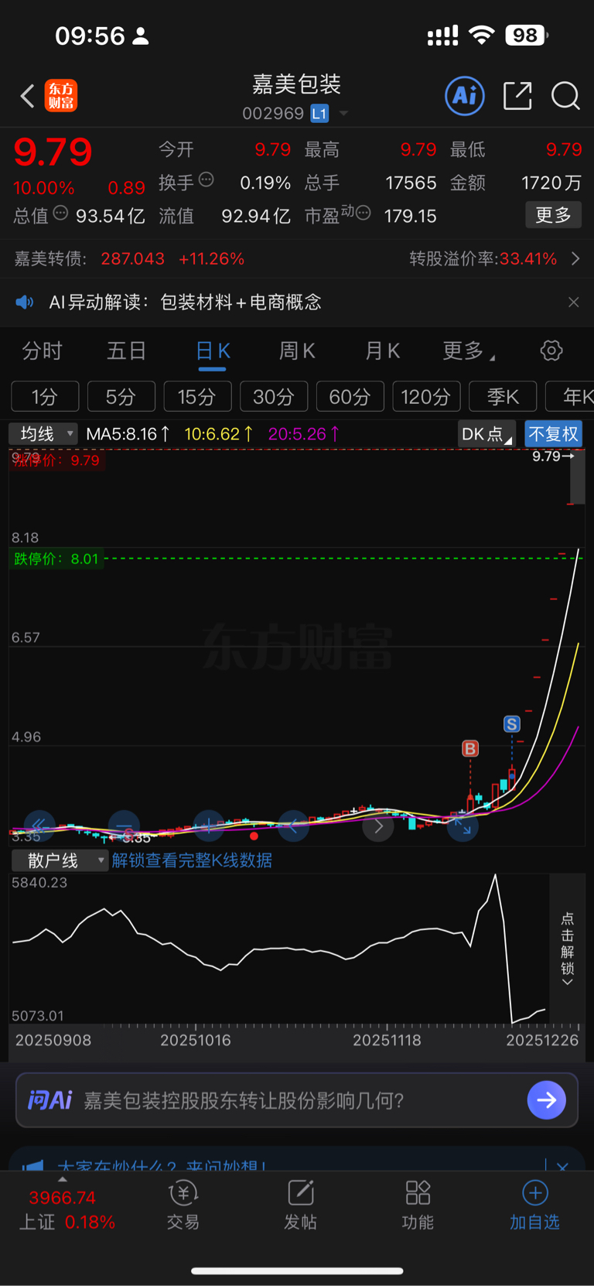Tap the fullscreen expand chart icon

point(463,826)
